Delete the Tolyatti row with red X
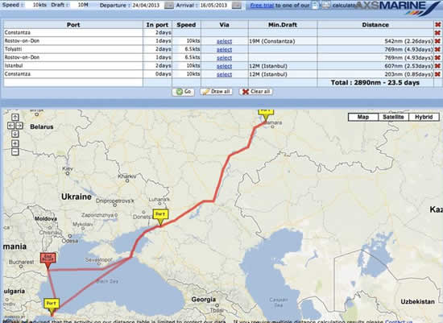Screen dimensions: 443x323 click(x=437, y=49)
